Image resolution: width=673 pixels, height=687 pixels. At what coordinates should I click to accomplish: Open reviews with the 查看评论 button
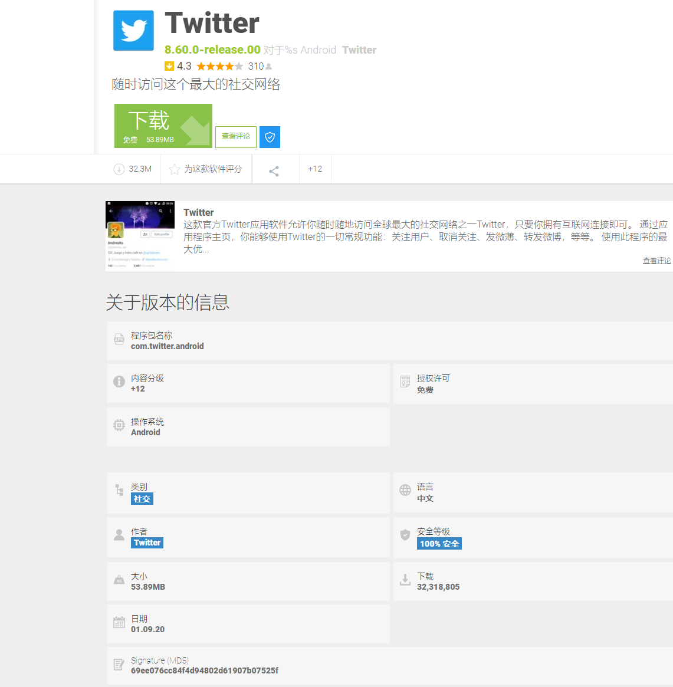click(236, 137)
